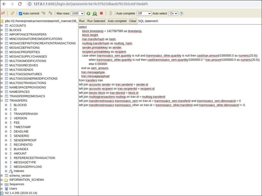
Task: Click inside the SQL statement text area
Action: pyautogui.click(x=170, y=110)
